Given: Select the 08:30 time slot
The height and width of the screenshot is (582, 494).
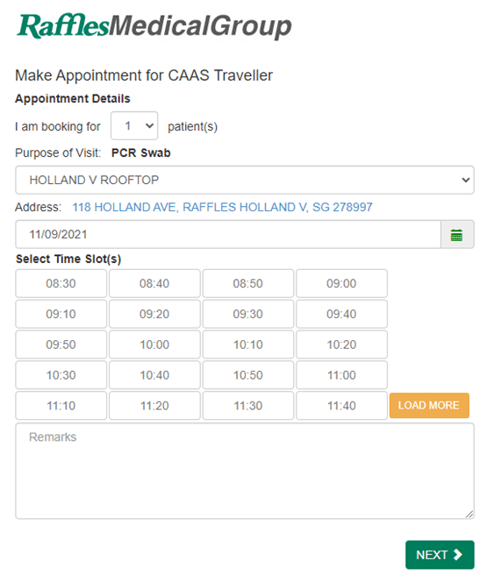Looking at the screenshot, I should click(61, 284).
